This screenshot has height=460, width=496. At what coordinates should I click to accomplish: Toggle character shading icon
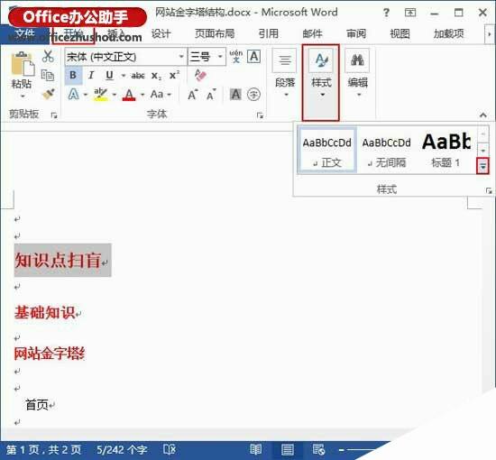tap(235, 95)
